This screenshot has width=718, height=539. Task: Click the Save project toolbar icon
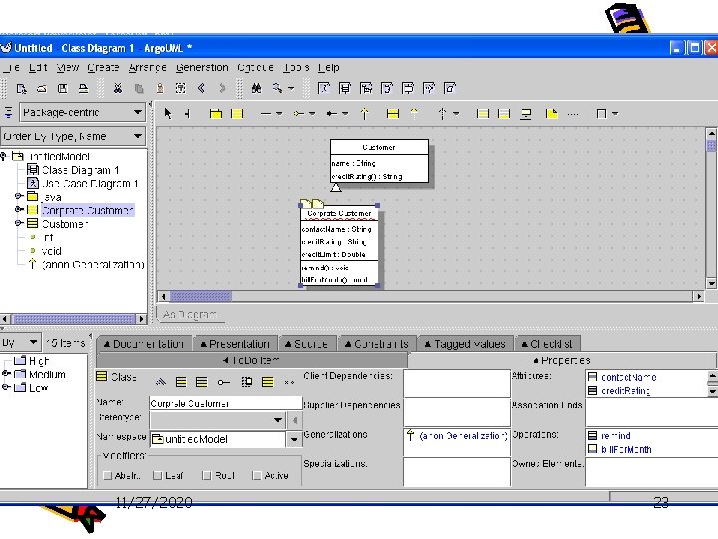coord(62,88)
